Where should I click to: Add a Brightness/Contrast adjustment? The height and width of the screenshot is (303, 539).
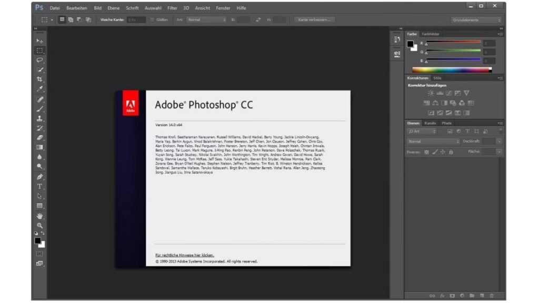[x=431, y=93]
